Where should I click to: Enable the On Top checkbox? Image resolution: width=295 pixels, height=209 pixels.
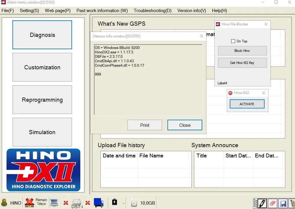pyautogui.click(x=233, y=41)
